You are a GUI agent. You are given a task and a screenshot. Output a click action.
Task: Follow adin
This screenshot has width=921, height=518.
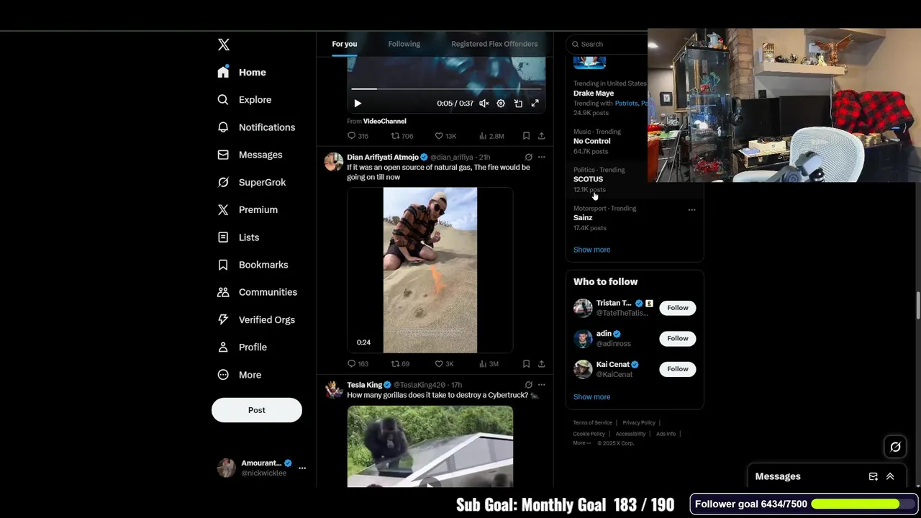click(x=678, y=338)
